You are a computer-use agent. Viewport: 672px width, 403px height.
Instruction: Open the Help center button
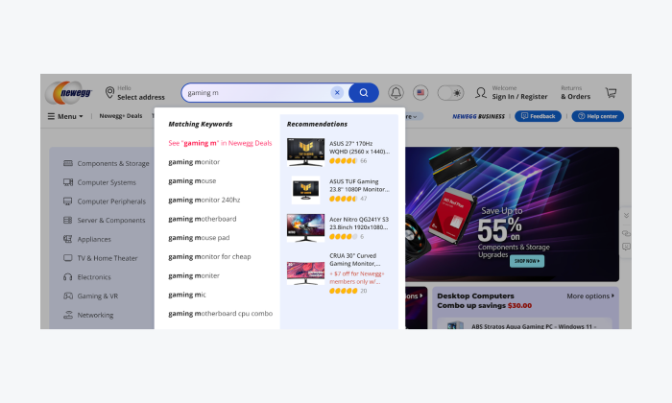tap(597, 116)
